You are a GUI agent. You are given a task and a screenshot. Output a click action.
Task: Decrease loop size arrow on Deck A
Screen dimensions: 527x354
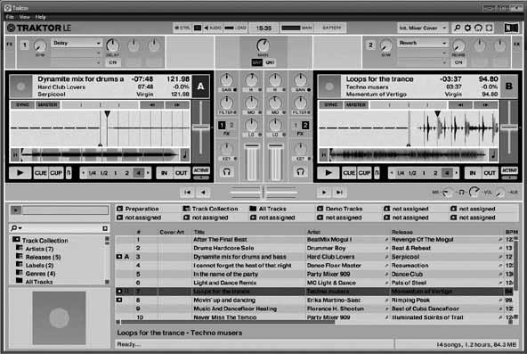(x=84, y=173)
